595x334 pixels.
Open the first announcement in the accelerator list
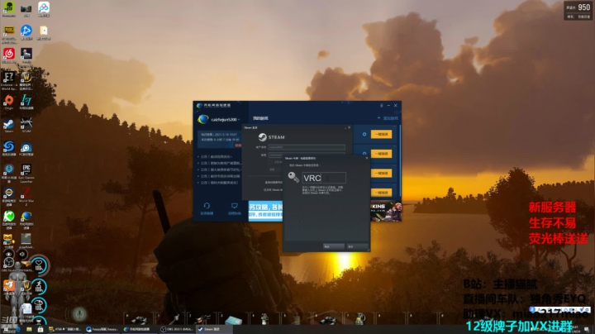click(x=217, y=156)
